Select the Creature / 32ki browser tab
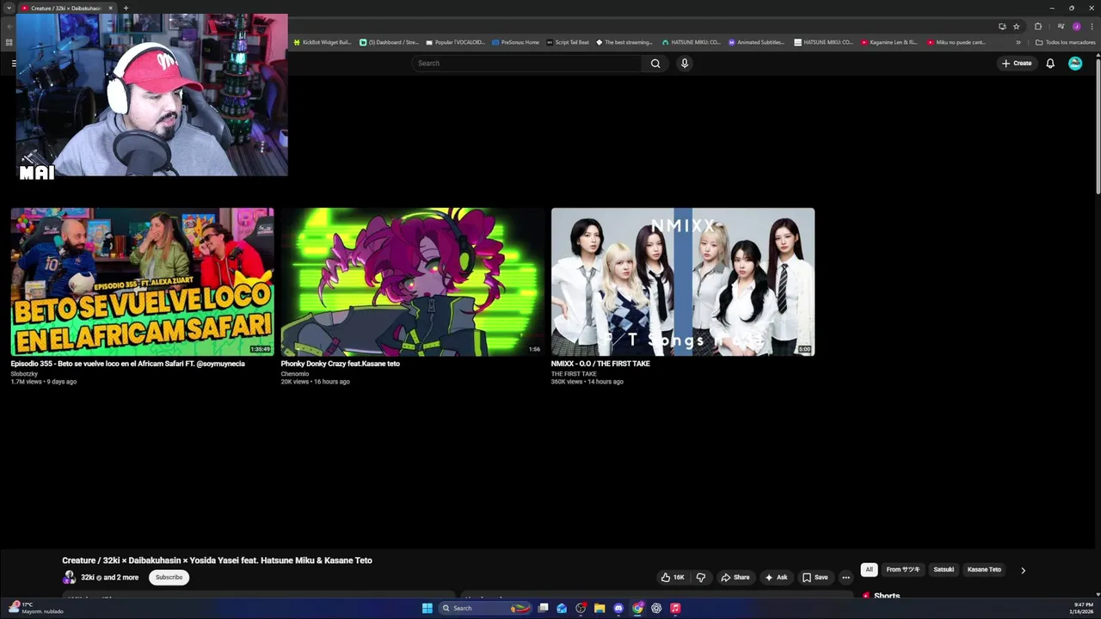Screen dimensions: 1101x619 66,8
